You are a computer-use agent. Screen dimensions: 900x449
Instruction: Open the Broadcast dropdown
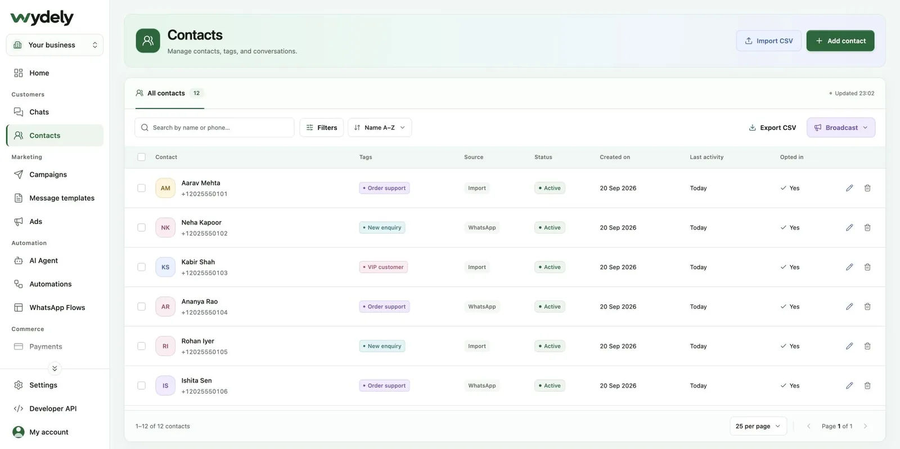841,128
